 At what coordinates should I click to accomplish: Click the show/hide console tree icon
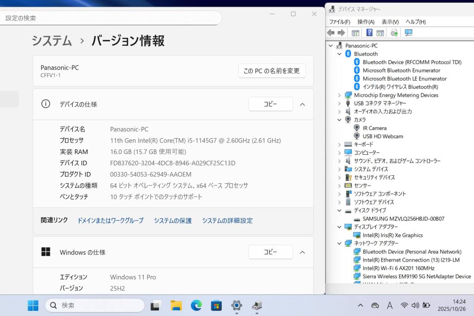(355, 33)
